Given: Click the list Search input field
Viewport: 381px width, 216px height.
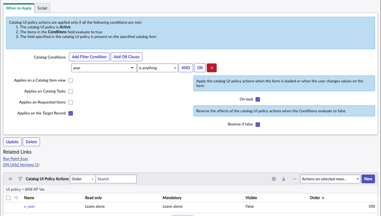Looking at the screenshot, I should coord(116,179).
